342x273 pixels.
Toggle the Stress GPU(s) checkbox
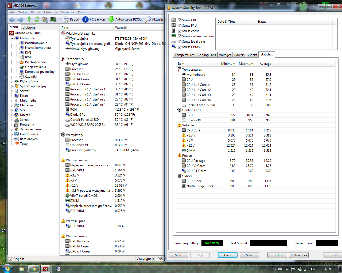180,47
